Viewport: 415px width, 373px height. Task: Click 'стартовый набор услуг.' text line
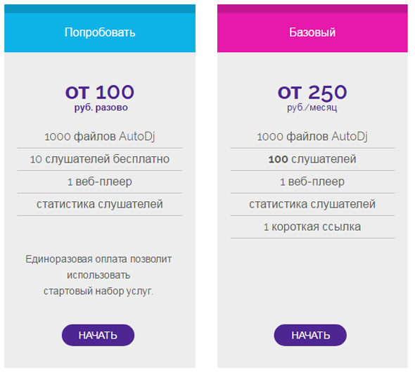click(x=99, y=293)
